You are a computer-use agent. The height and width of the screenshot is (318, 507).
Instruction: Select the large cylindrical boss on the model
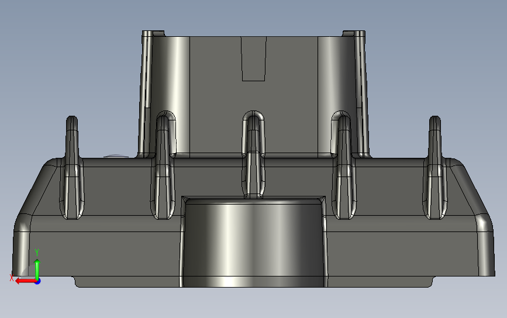point(253,242)
